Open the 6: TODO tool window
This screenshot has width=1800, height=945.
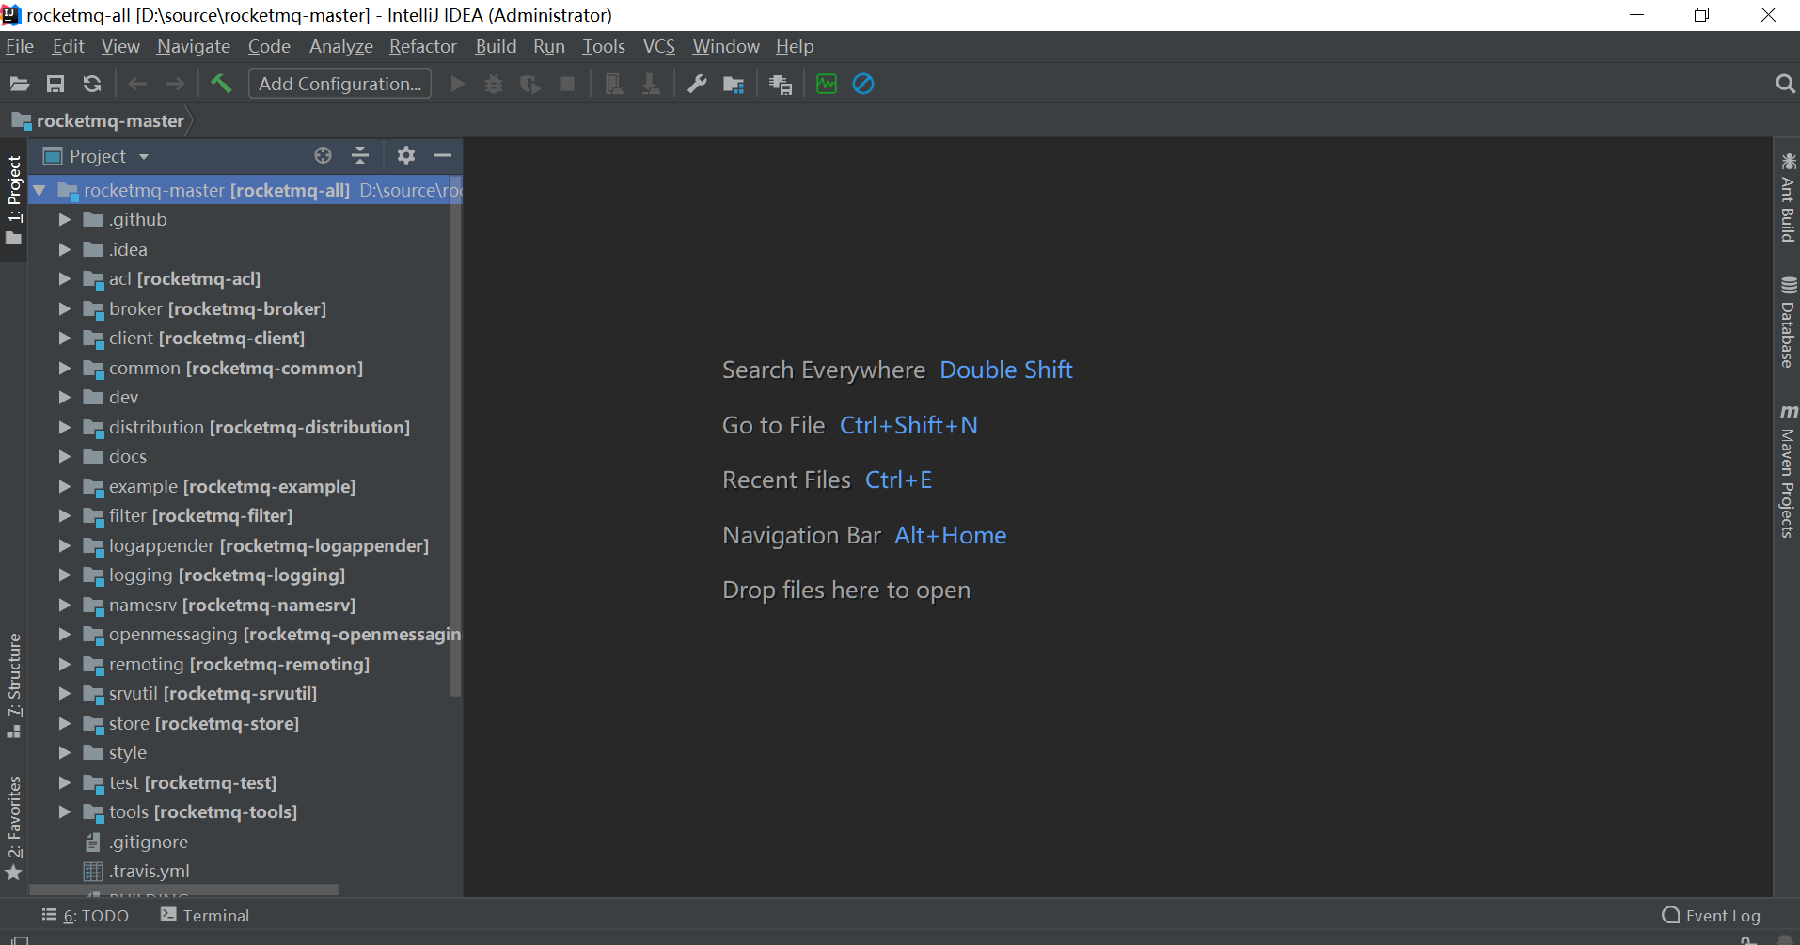click(x=86, y=915)
